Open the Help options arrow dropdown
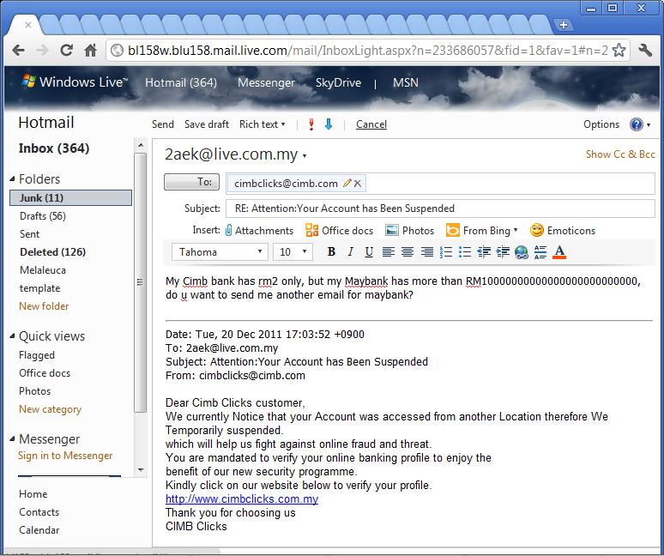This screenshot has width=664, height=556. pyautogui.click(x=649, y=125)
